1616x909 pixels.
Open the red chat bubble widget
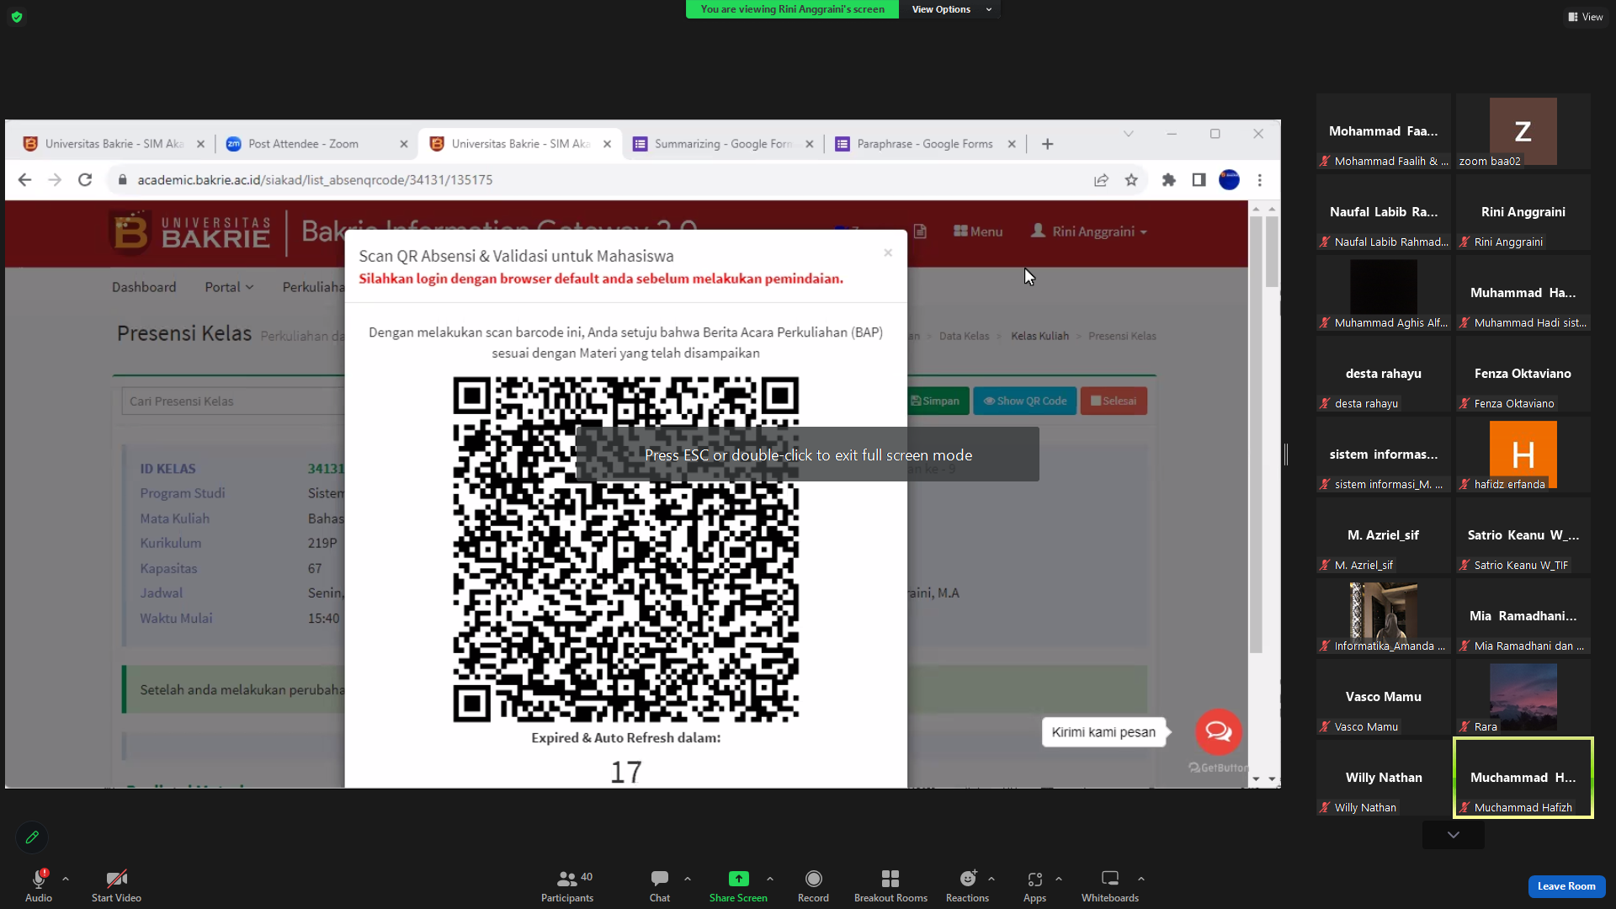(x=1218, y=731)
